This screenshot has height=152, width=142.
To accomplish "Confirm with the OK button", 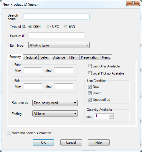I will coord(43,142).
